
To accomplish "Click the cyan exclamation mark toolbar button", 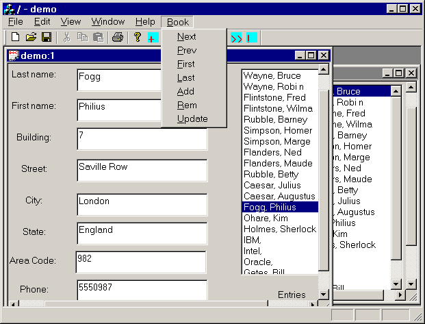I will point(251,37).
